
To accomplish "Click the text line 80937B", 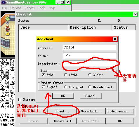I will [x=8, y=120].
